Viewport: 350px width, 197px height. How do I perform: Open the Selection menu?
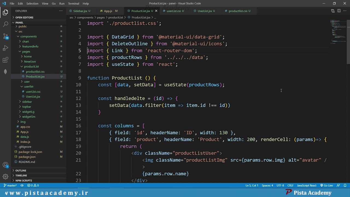[x=32, y=4]
